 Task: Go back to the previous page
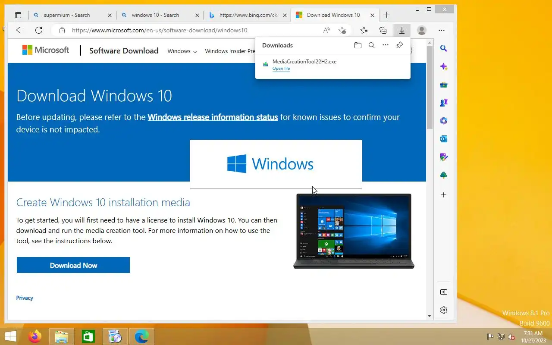[19, 30]
